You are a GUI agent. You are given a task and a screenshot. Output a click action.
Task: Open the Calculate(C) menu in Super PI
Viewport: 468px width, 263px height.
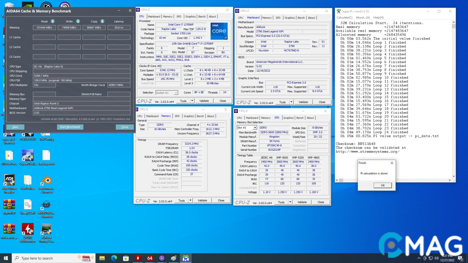tap(344, 17)
